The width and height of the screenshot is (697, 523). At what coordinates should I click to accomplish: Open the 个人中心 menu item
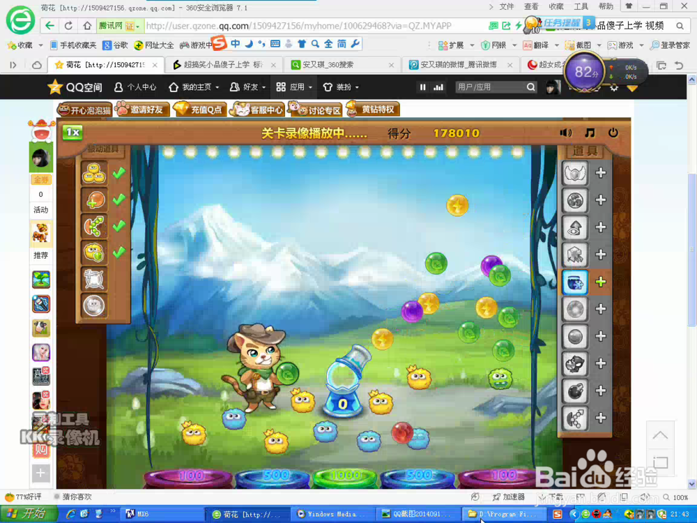click(x=136, y=87)
